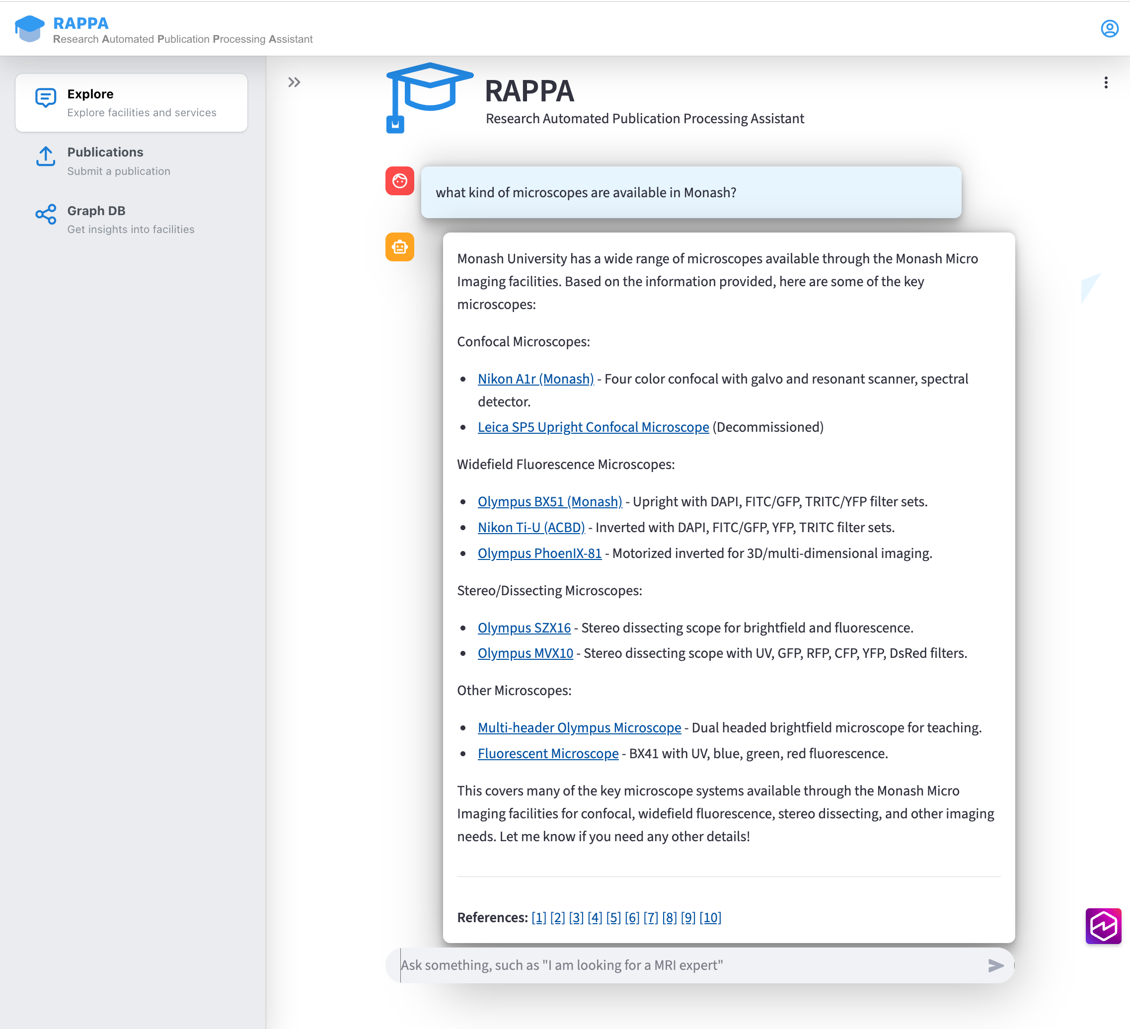Collapse the chat panel with double-chevron
This screenshot has width=1130, height=1029.
(x=294, y=82)
